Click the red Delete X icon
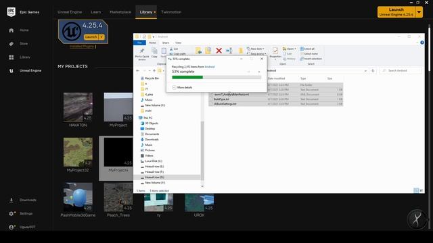 point(219,51)
